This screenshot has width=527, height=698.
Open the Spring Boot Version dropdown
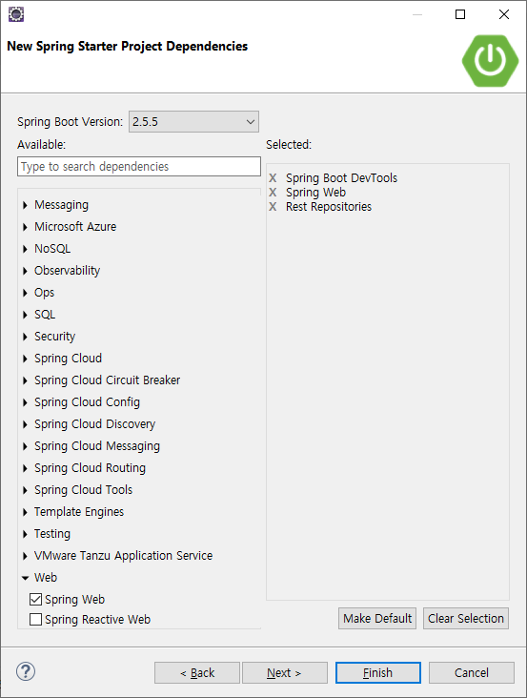(193, 121)
